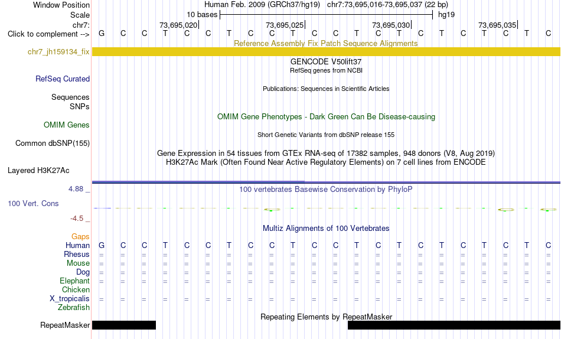Screen dimensions: 561x339
Task: Select the Human species row label
Action: coord(77,245)
